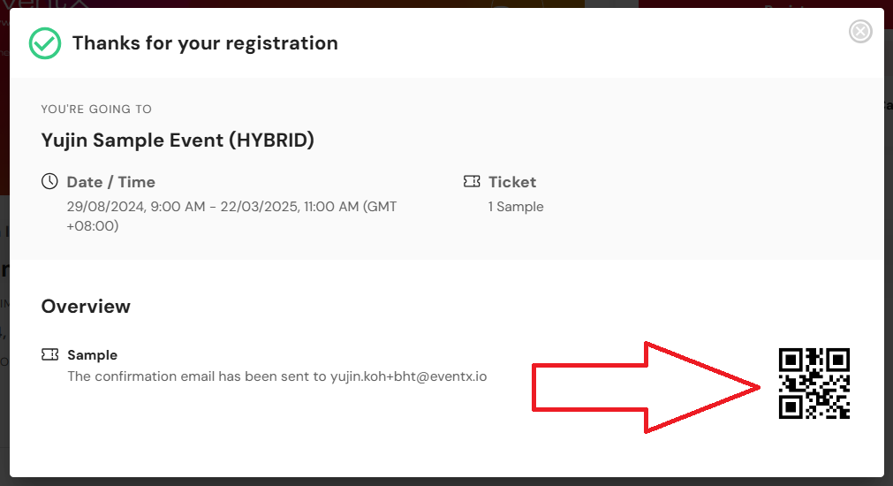Click the 'Overview' section heading
This screenshot has height=486, width=893.
click(x=86, y=307)
